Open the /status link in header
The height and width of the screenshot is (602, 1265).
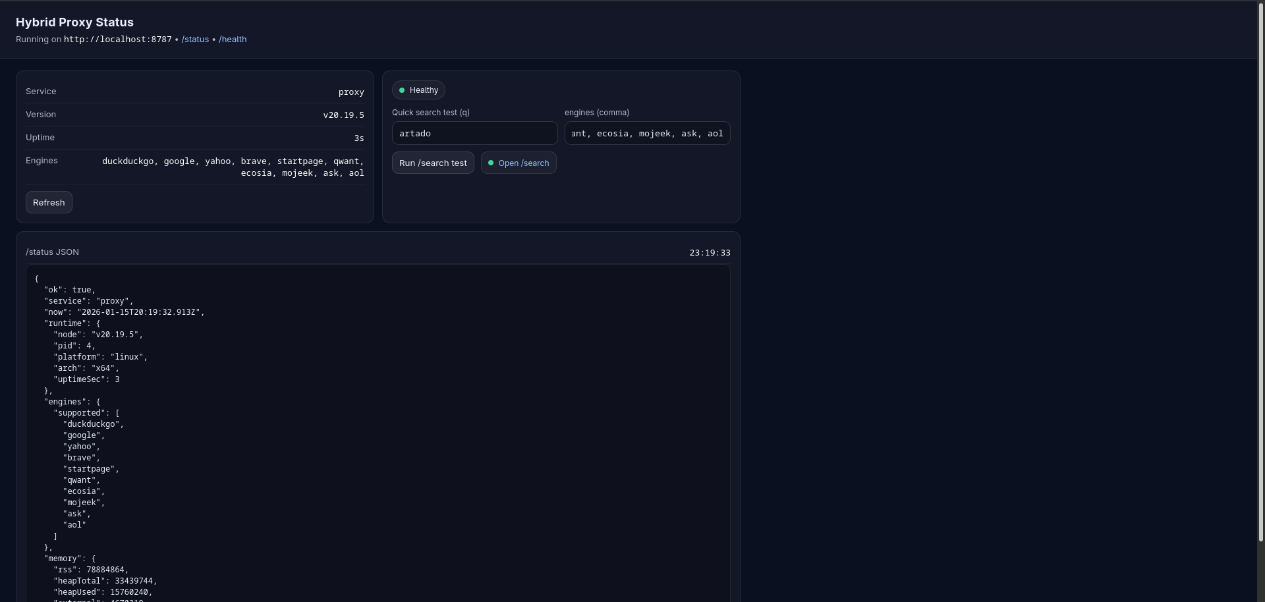[x=195, y=40]
